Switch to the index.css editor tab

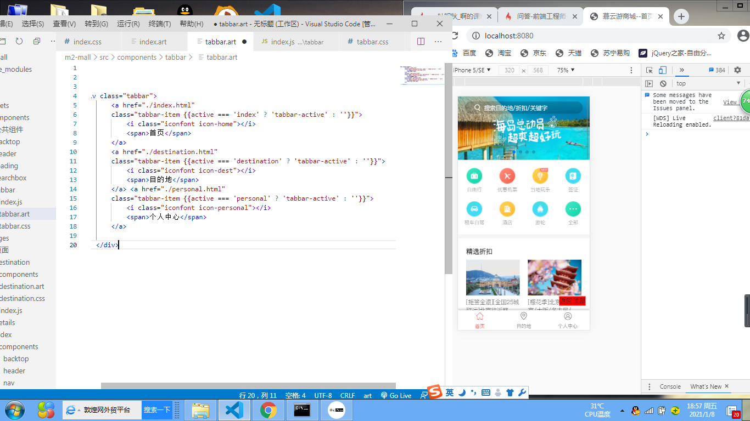[x=87, y=42]
